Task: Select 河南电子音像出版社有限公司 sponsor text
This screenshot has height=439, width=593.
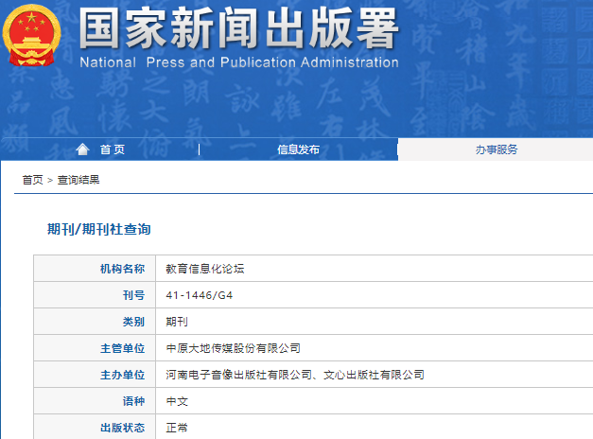Action: pyautogui.click(x=238, y=375)
